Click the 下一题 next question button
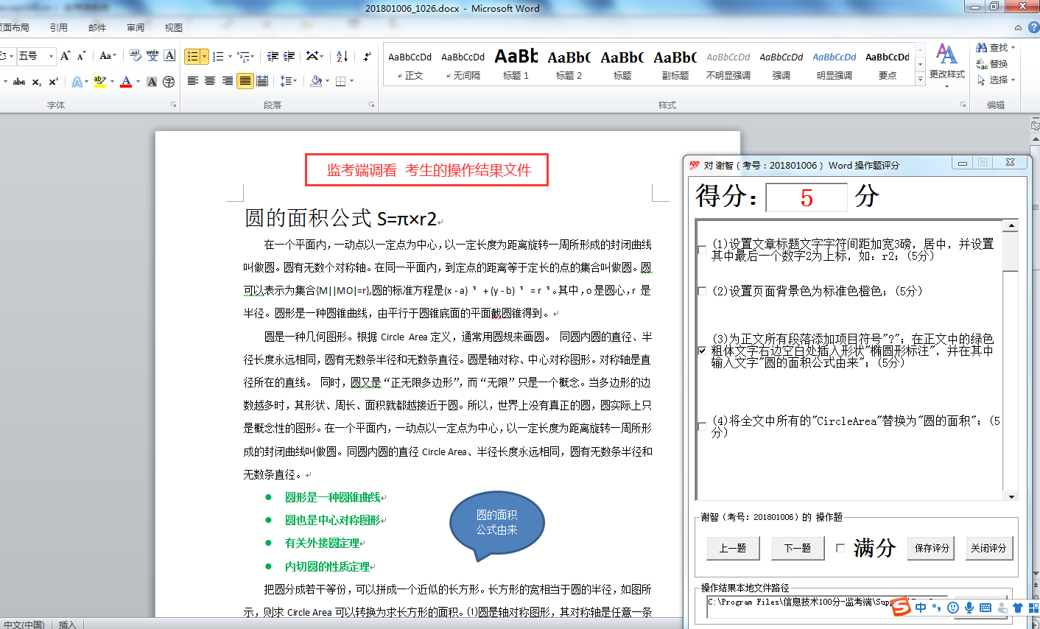 point(798,548)
